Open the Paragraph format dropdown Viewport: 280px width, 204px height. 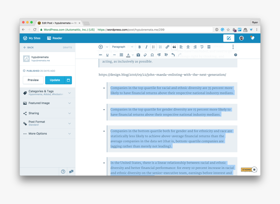[122, 47]
